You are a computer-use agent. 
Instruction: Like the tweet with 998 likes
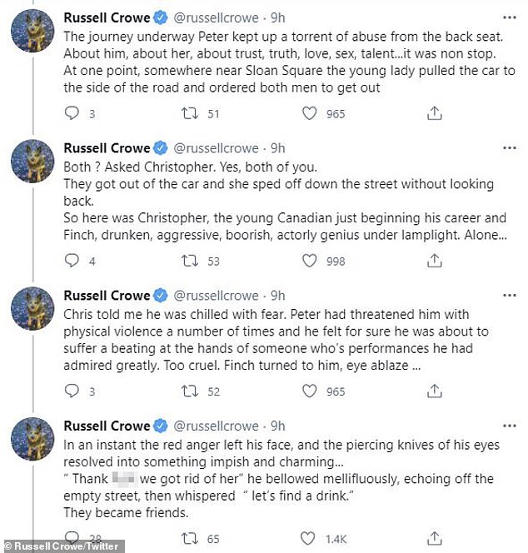click(311, 262)
